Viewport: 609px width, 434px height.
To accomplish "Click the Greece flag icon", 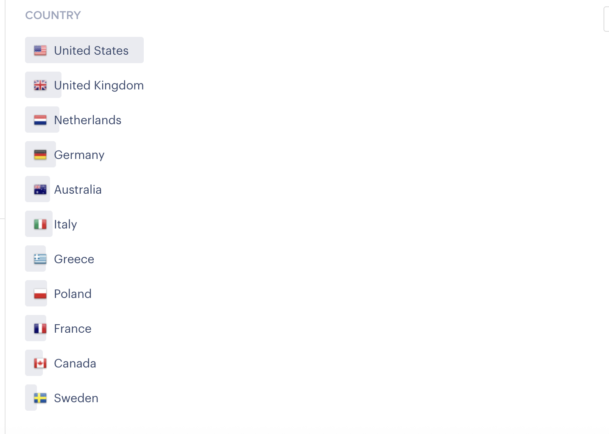I will (x=40, y=259).
